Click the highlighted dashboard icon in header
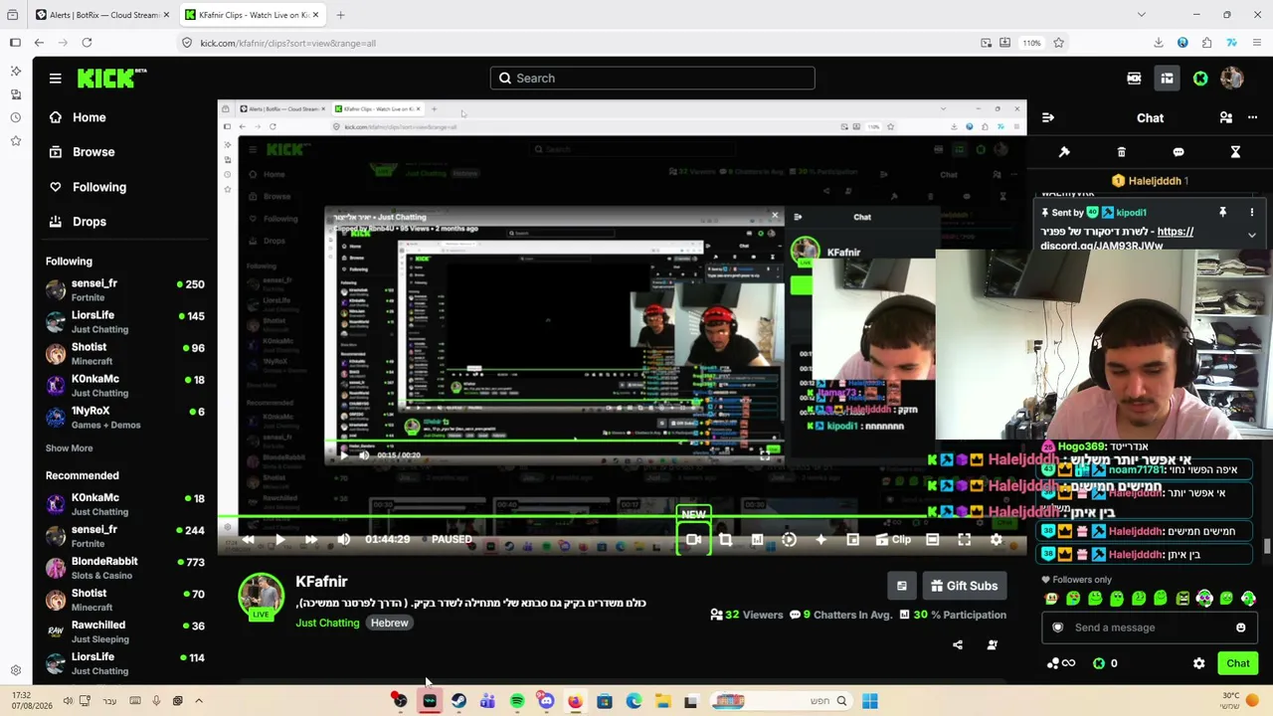The image size is (1273, 716). click(1167, 79)
